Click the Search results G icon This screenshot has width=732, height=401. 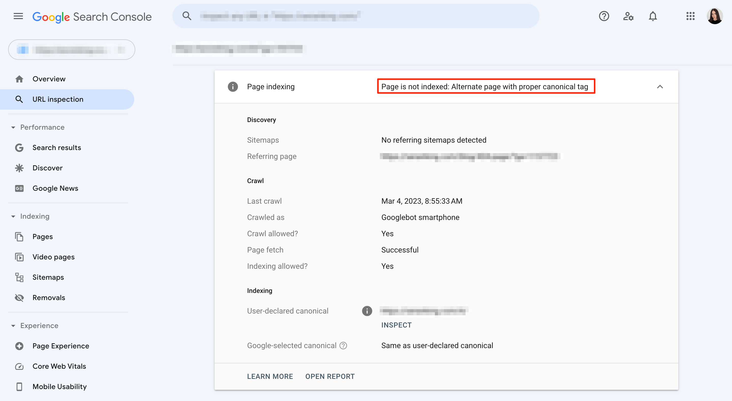(x=19, y=148)
